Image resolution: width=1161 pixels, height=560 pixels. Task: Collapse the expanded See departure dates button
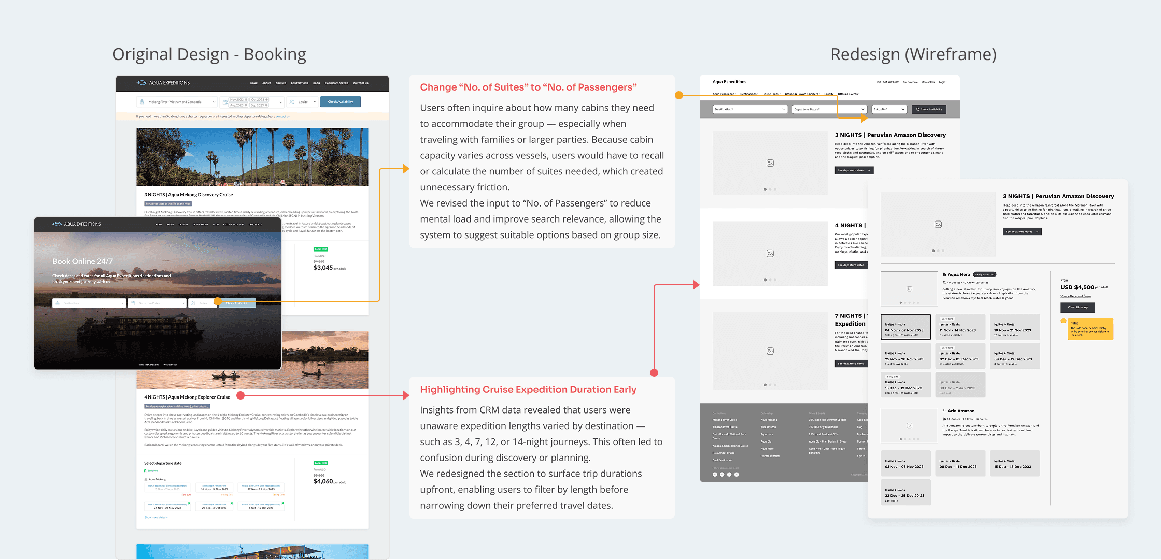pyautogui.click(x=1022, y=232)
